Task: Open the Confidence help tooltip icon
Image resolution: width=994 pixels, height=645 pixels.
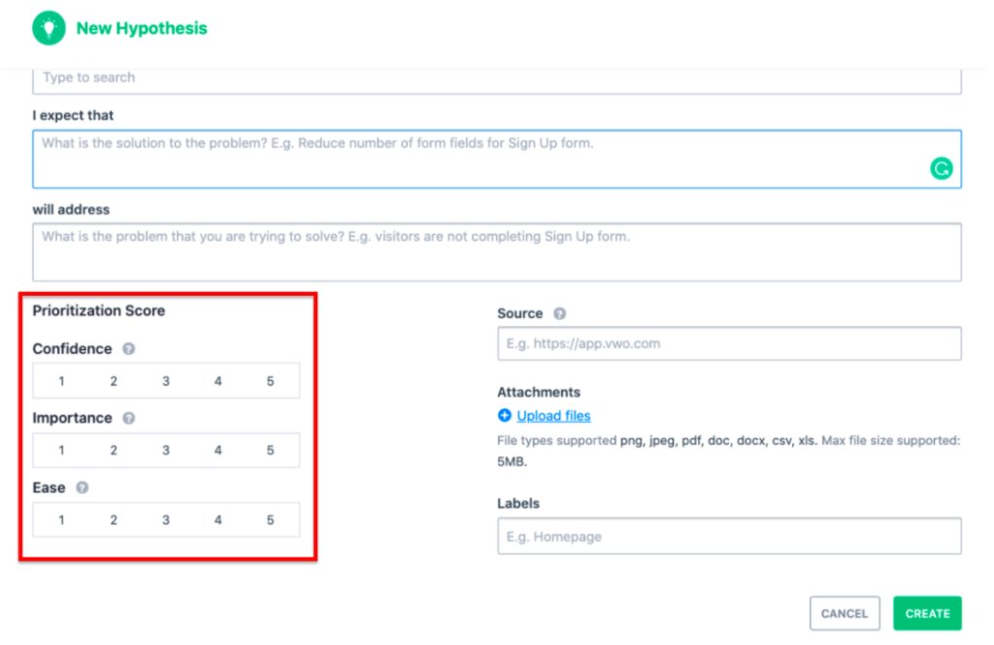Action: [x=129, y=349]
